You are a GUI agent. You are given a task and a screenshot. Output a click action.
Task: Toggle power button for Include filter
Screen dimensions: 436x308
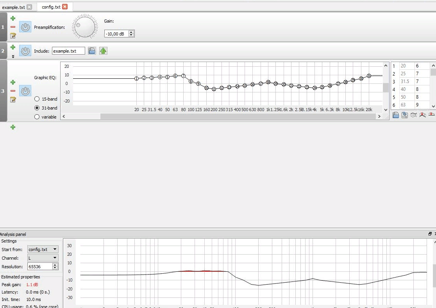coord(25,51)
